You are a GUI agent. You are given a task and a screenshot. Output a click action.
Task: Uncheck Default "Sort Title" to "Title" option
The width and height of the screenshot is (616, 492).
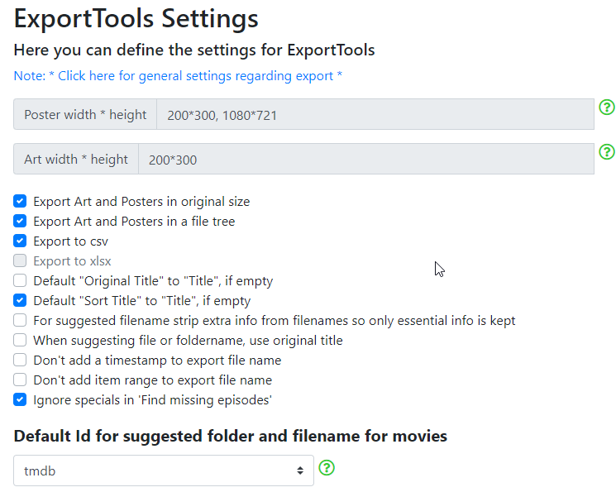tap(20, 300)
